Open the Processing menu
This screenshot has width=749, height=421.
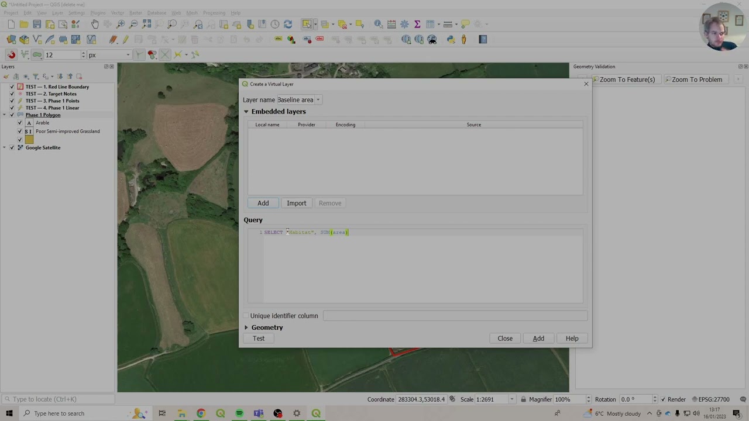(214, 13)
